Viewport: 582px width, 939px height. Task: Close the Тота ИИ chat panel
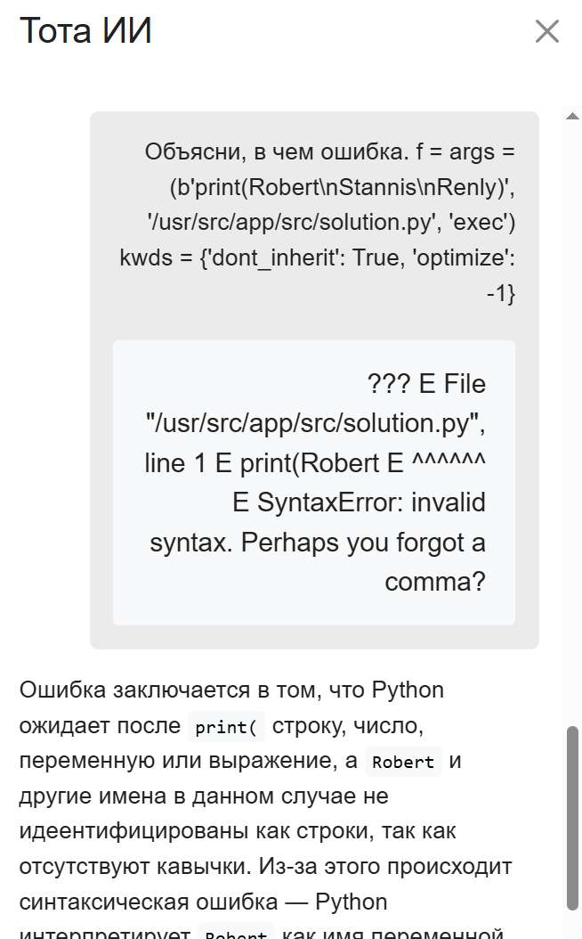click(x=546, y=32)
